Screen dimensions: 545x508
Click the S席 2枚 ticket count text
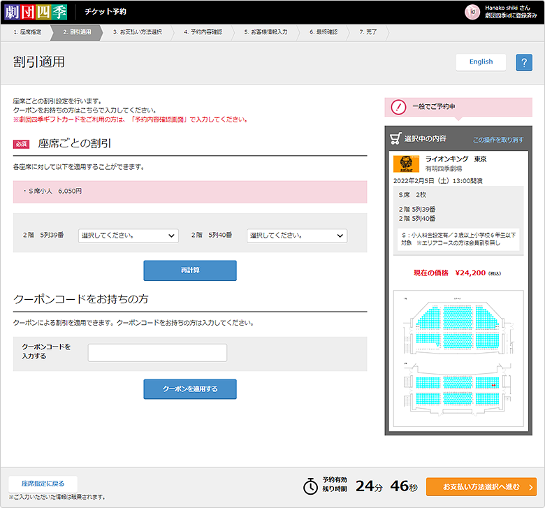tap(412, 195)
